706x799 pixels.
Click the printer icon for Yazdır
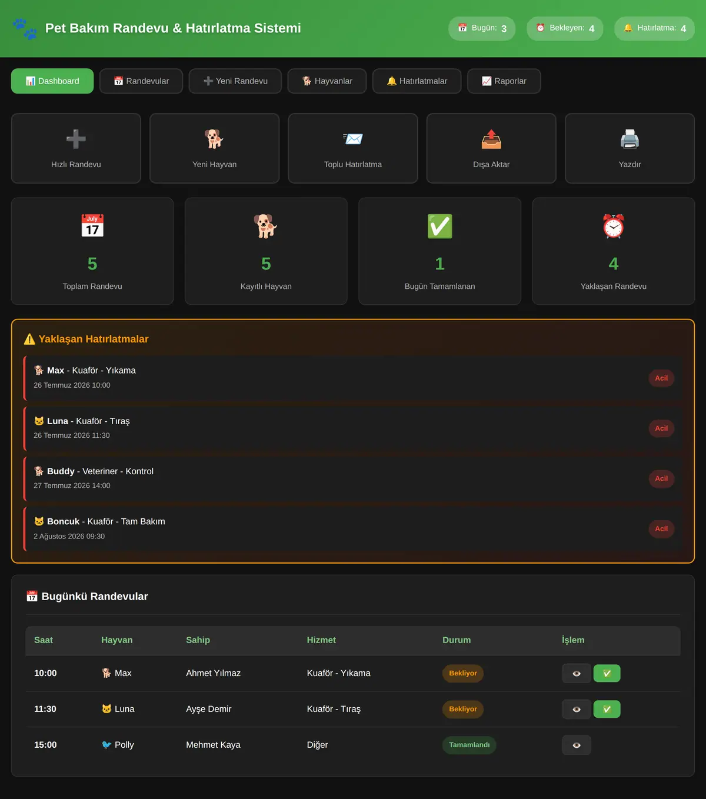tap(630, 139)
